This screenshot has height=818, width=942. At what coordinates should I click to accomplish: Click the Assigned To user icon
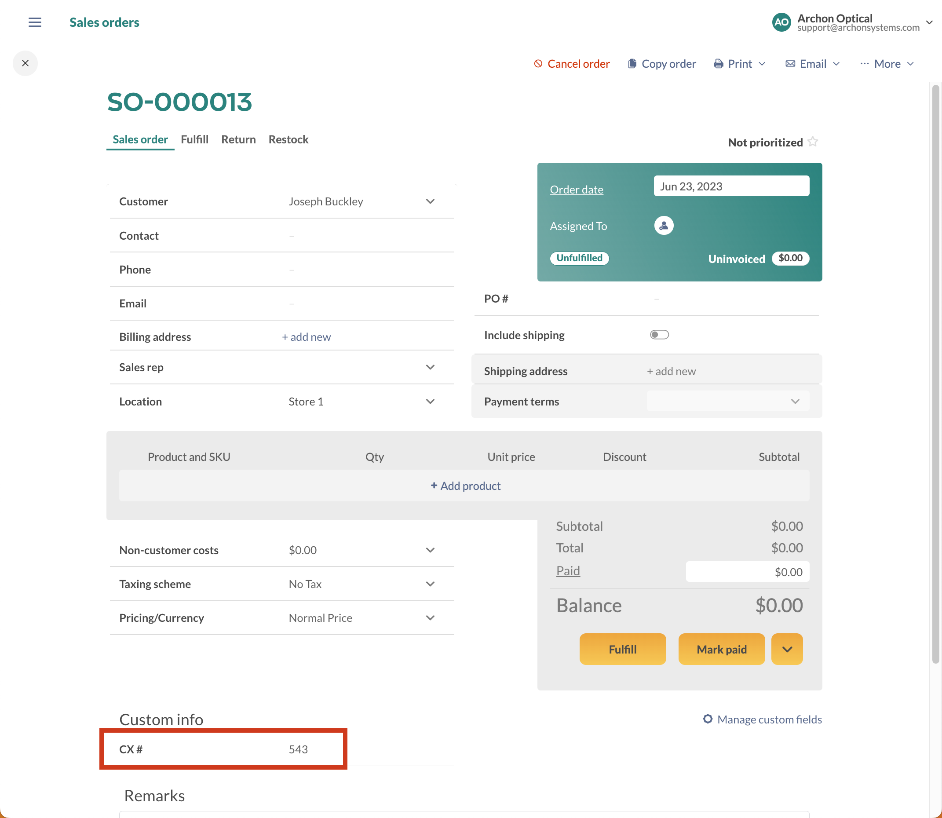pos(664,226)
